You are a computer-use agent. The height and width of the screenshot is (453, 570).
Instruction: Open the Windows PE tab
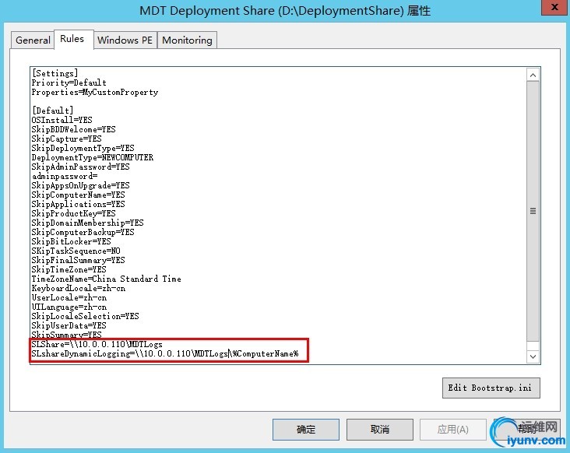click(x=125, y=40)
